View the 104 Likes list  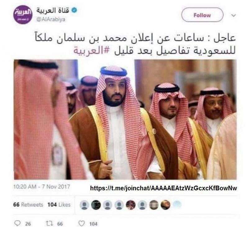click(x=59, y=205)
